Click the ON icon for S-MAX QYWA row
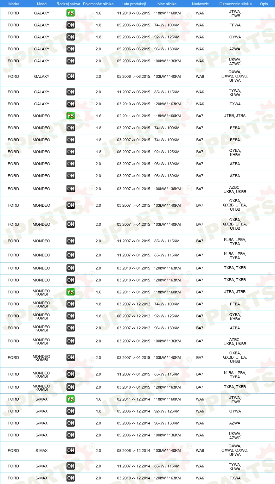 click(71, 411)
